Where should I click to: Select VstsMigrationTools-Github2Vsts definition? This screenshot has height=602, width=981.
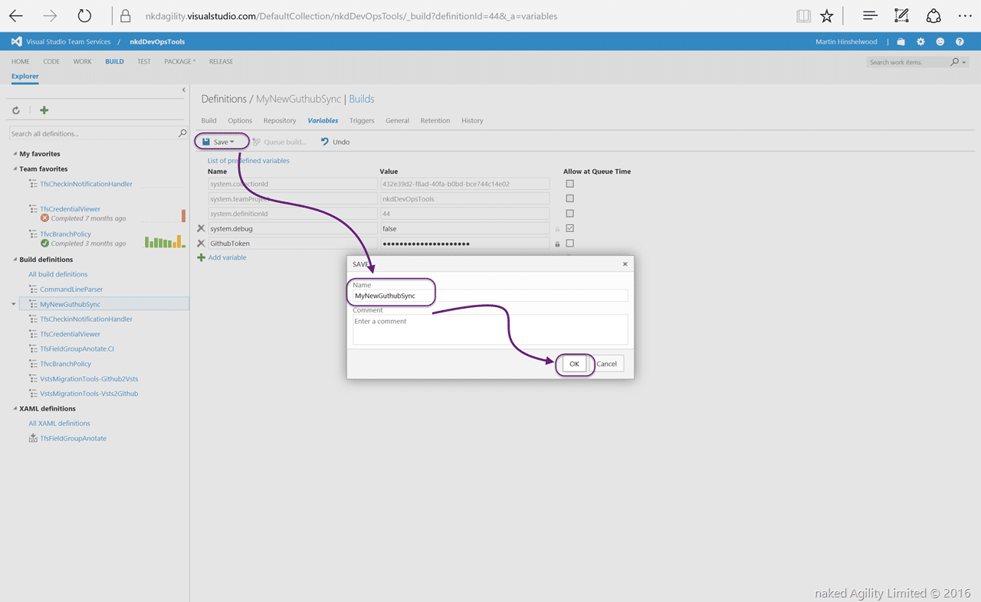pos(89,378)
